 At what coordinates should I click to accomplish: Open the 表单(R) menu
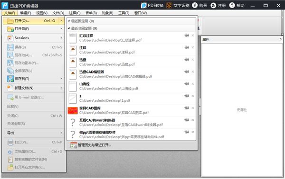(x=91, y=13)
